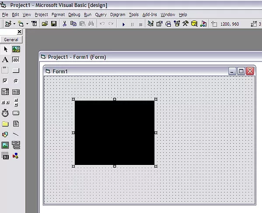Open the Project Explorer from the toolbar

pos(151,24)
